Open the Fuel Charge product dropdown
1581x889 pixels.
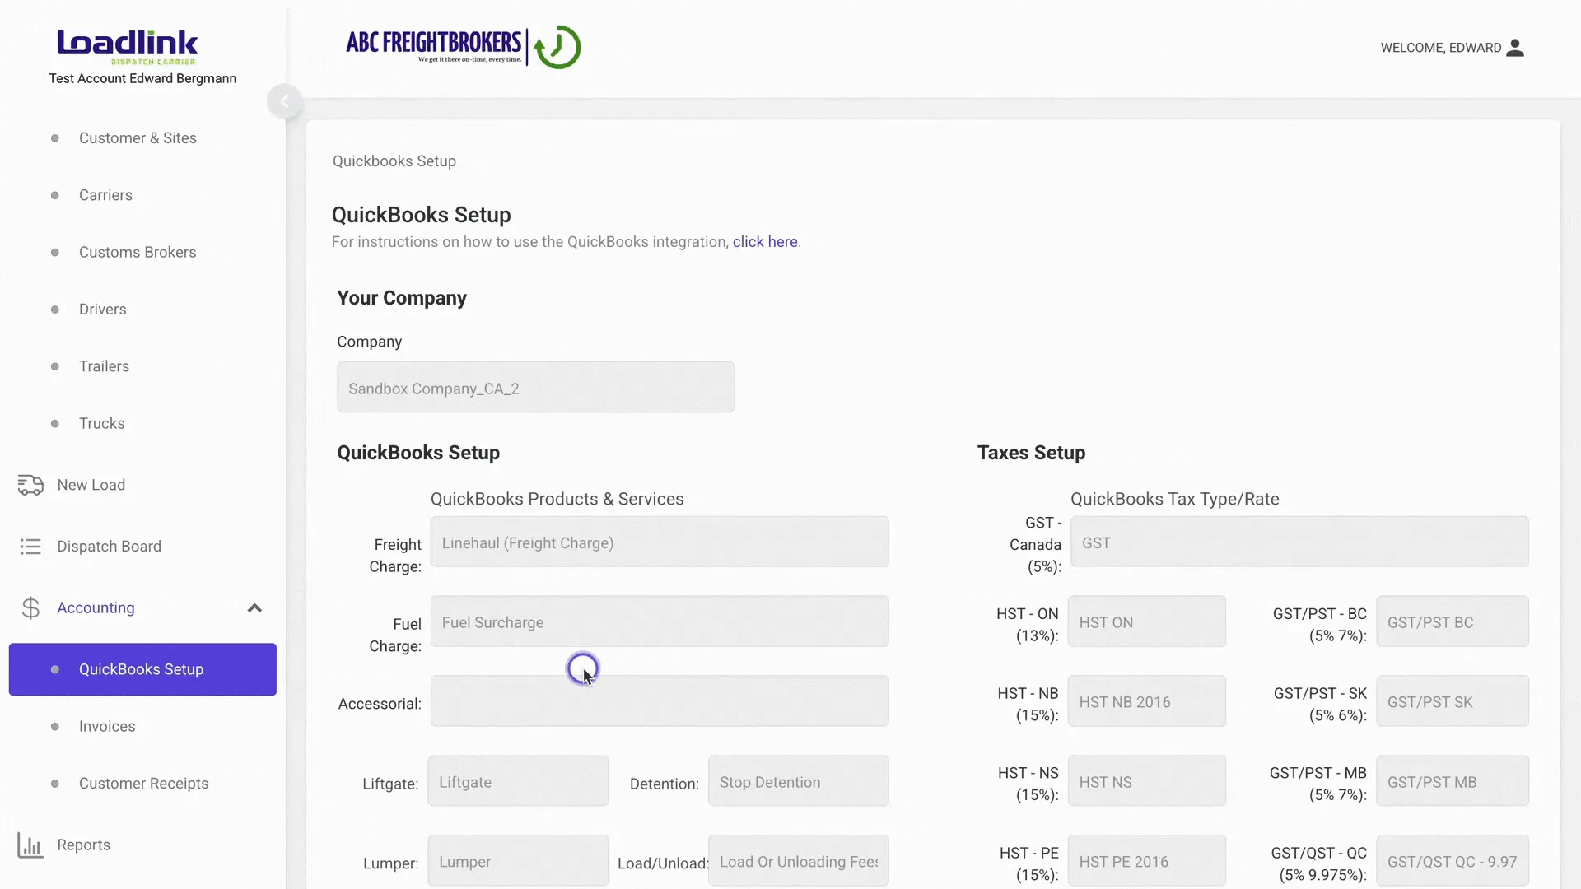(x=659, y=622)
